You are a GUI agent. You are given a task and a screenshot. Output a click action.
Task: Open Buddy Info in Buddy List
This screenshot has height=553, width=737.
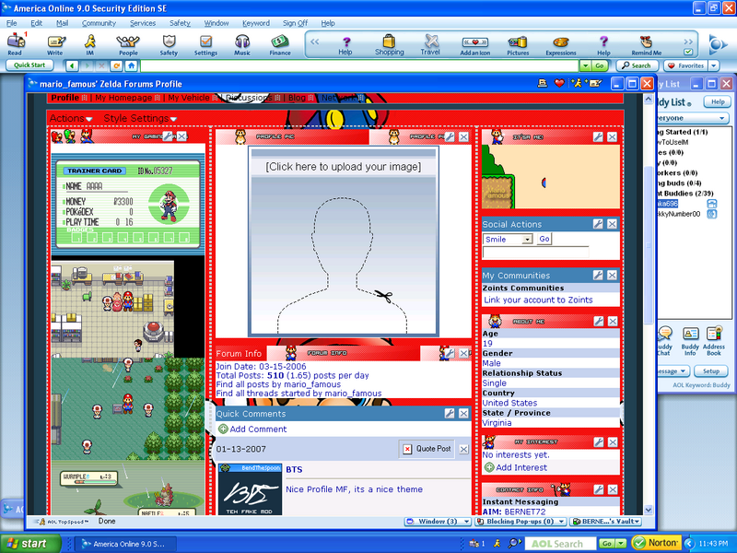point(690,341)
